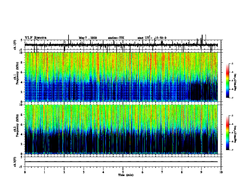Click time-axis tick label "6"
This screenshot has height=193, width=249.
pyautogui.click(x=143, y=172)
